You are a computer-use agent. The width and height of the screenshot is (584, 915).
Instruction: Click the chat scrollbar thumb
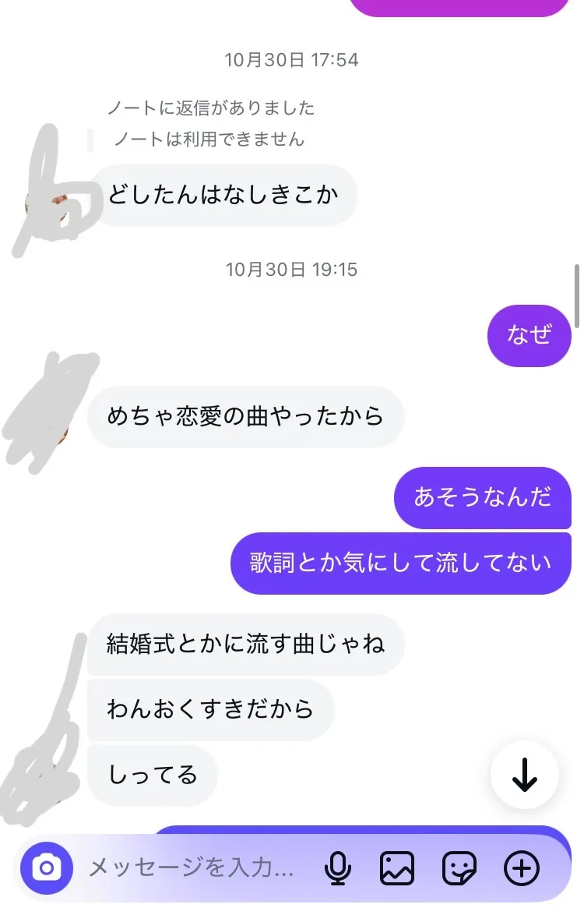[x=577, y=296]
